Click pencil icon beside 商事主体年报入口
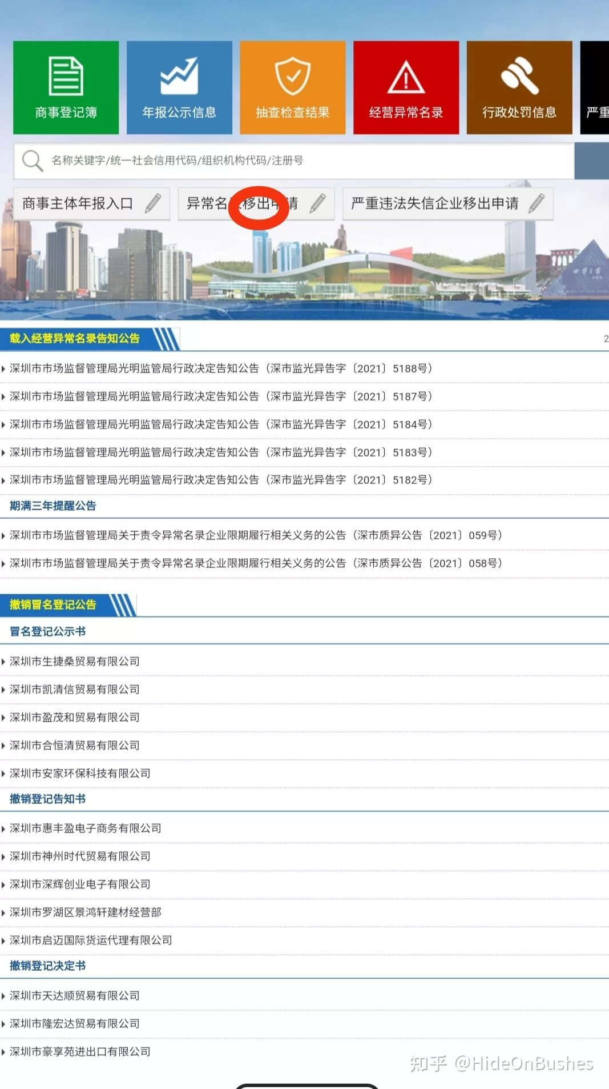The image size is (609, 1089). (153, 203)
